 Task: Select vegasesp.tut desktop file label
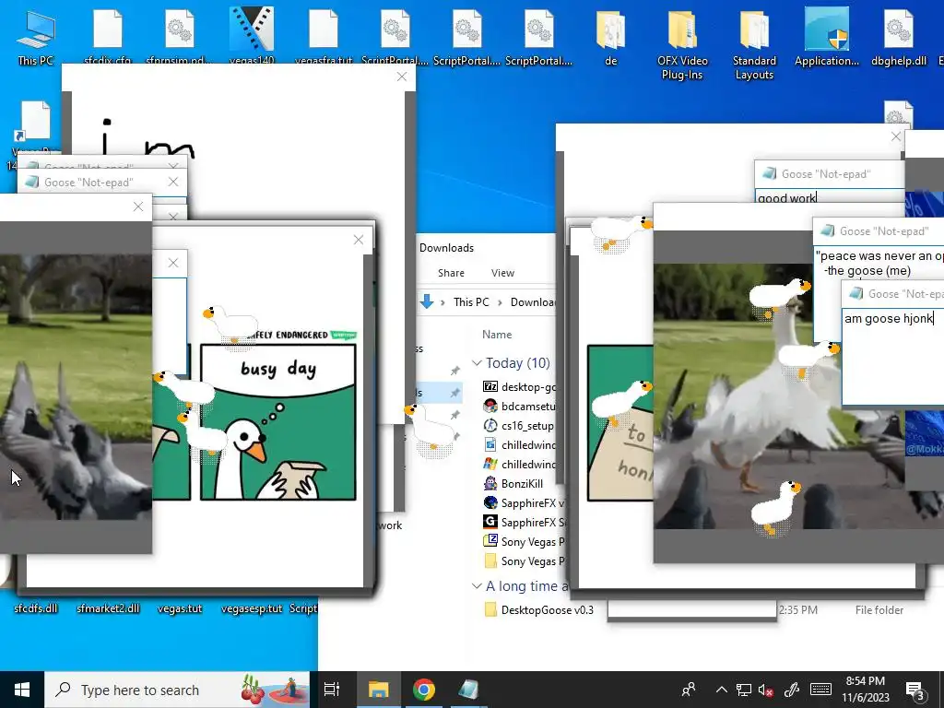point(252,608)
